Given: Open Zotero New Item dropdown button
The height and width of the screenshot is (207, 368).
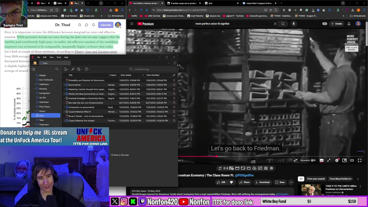Looking at the screenshot, I should pyautogui.click(x=66, y=69).
